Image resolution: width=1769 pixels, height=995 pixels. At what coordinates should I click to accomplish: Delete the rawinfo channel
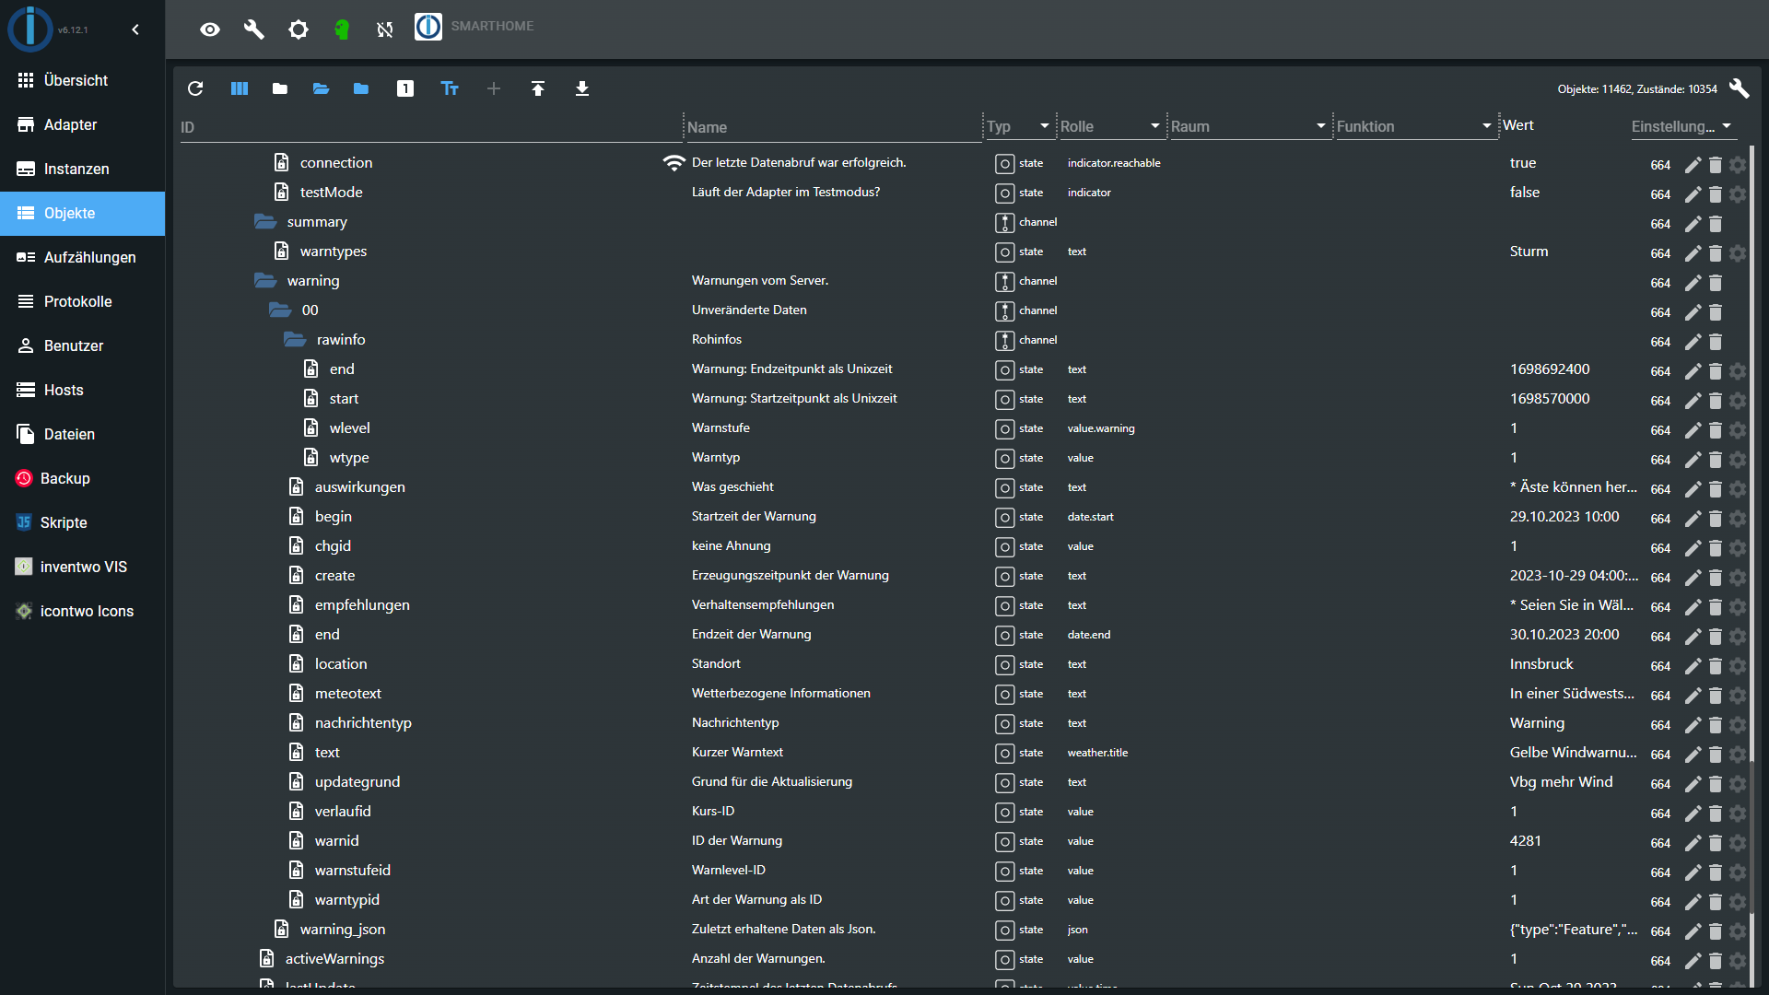tap(1716, 342)
